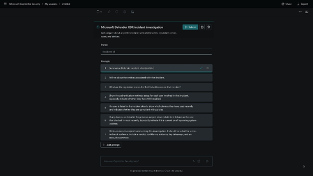Cancel prompt 1 edit with X icon
This screenshot has height=176, width=313.
[208, 68]
